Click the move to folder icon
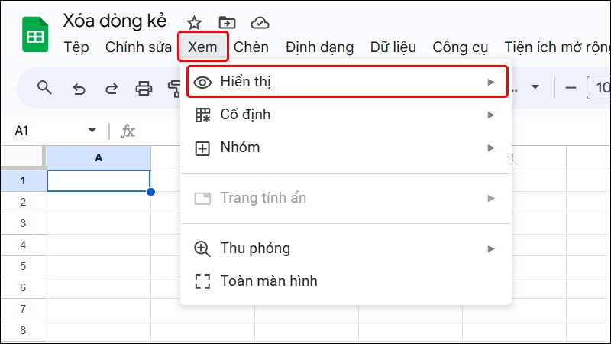 227,23
